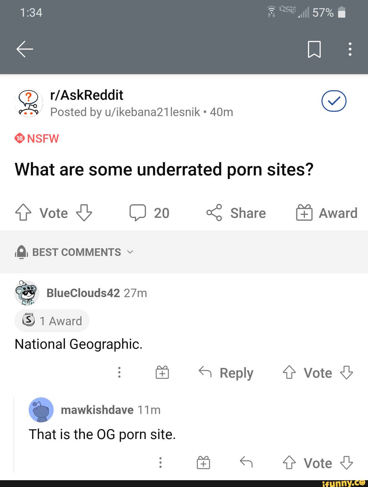Show the 1 Award badge details
This screenshot has height=487, width=368.
52,321
